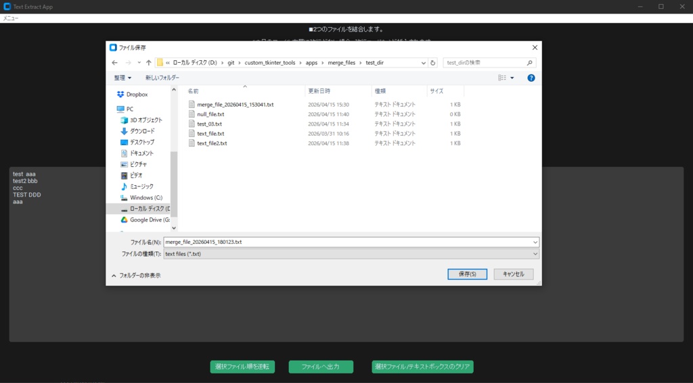Image resolution: width=693 pixels, height=383 pixels.
Task: Collapse folders with フォルダーの非表示
Action: point(136,276)
